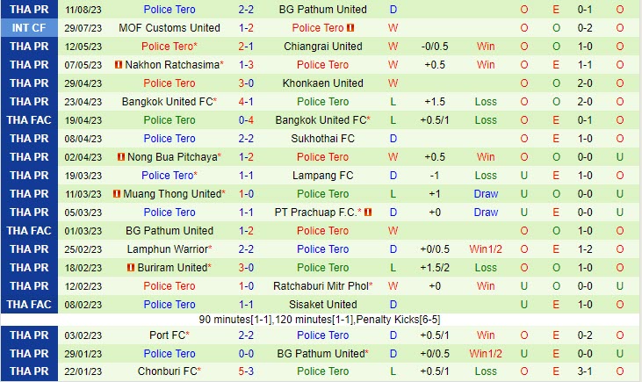Viewport: 642px width, 382px height.
Task: Click the 0-4 score in the 19/04/23 row
Action: [246, 120]
